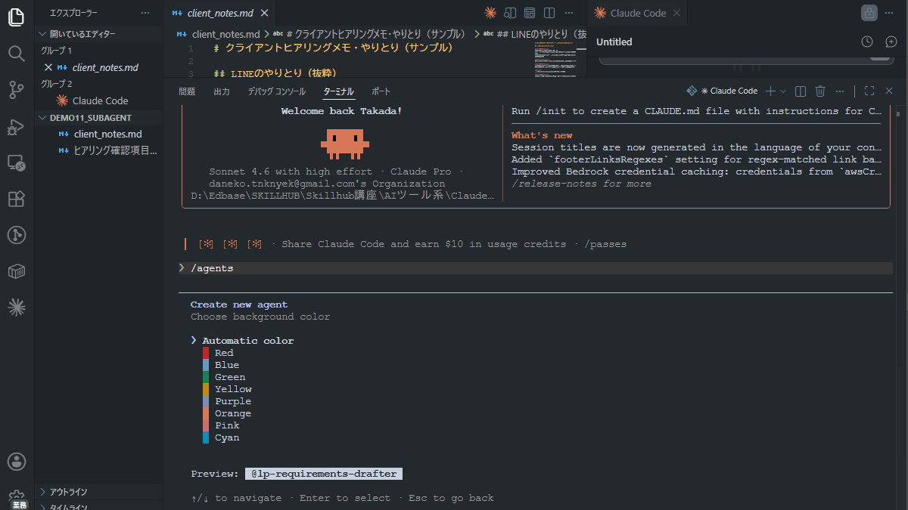Open editor more actions menu
Image resolution: width=908 pixels, height=510 pixels.
(x=569, y=13)
